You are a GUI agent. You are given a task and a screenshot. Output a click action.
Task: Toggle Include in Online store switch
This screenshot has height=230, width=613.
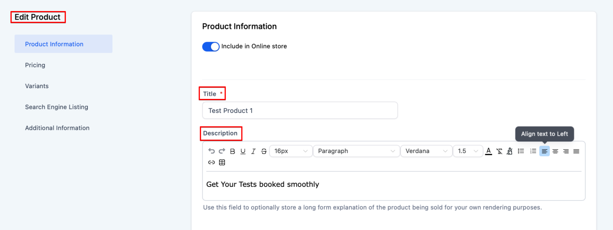point(211,47)
